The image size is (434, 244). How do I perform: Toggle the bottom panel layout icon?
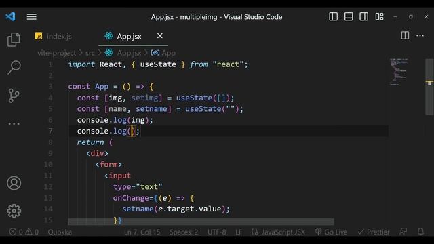click(349, 16)
